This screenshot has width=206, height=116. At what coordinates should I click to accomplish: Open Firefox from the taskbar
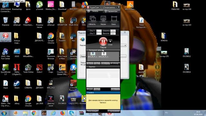[x=63, y=113]
